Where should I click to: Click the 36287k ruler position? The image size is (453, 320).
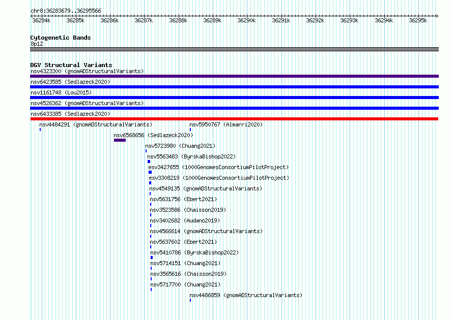tap(144, 20)
